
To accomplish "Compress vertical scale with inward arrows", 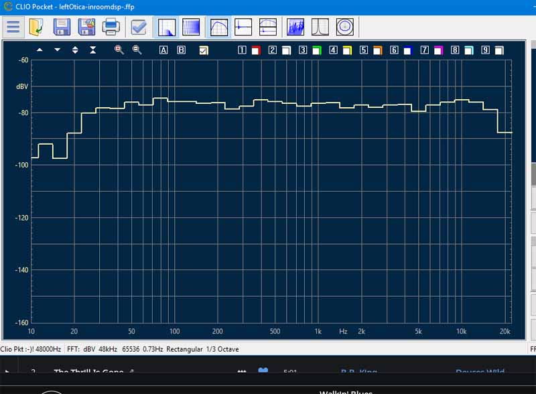I will point(92,50).
